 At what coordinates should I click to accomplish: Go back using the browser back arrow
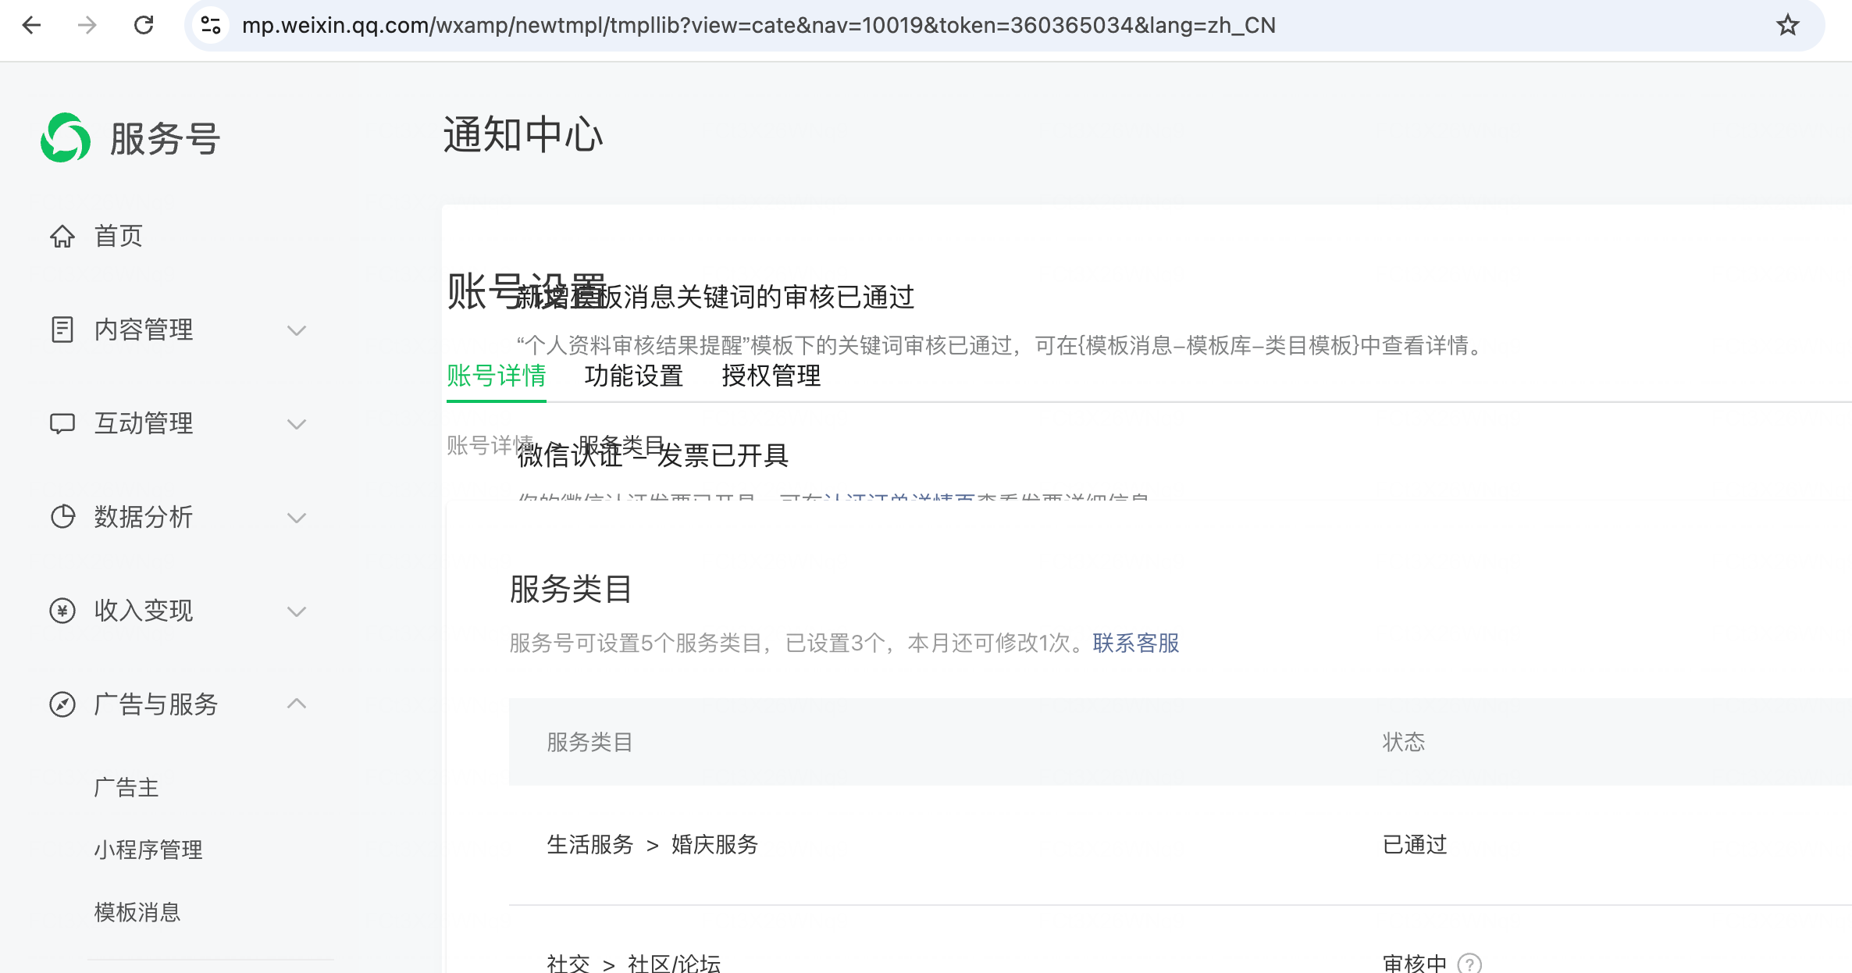31,25
